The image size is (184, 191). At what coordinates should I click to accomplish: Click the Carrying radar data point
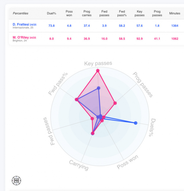click(x=93, y=133)
